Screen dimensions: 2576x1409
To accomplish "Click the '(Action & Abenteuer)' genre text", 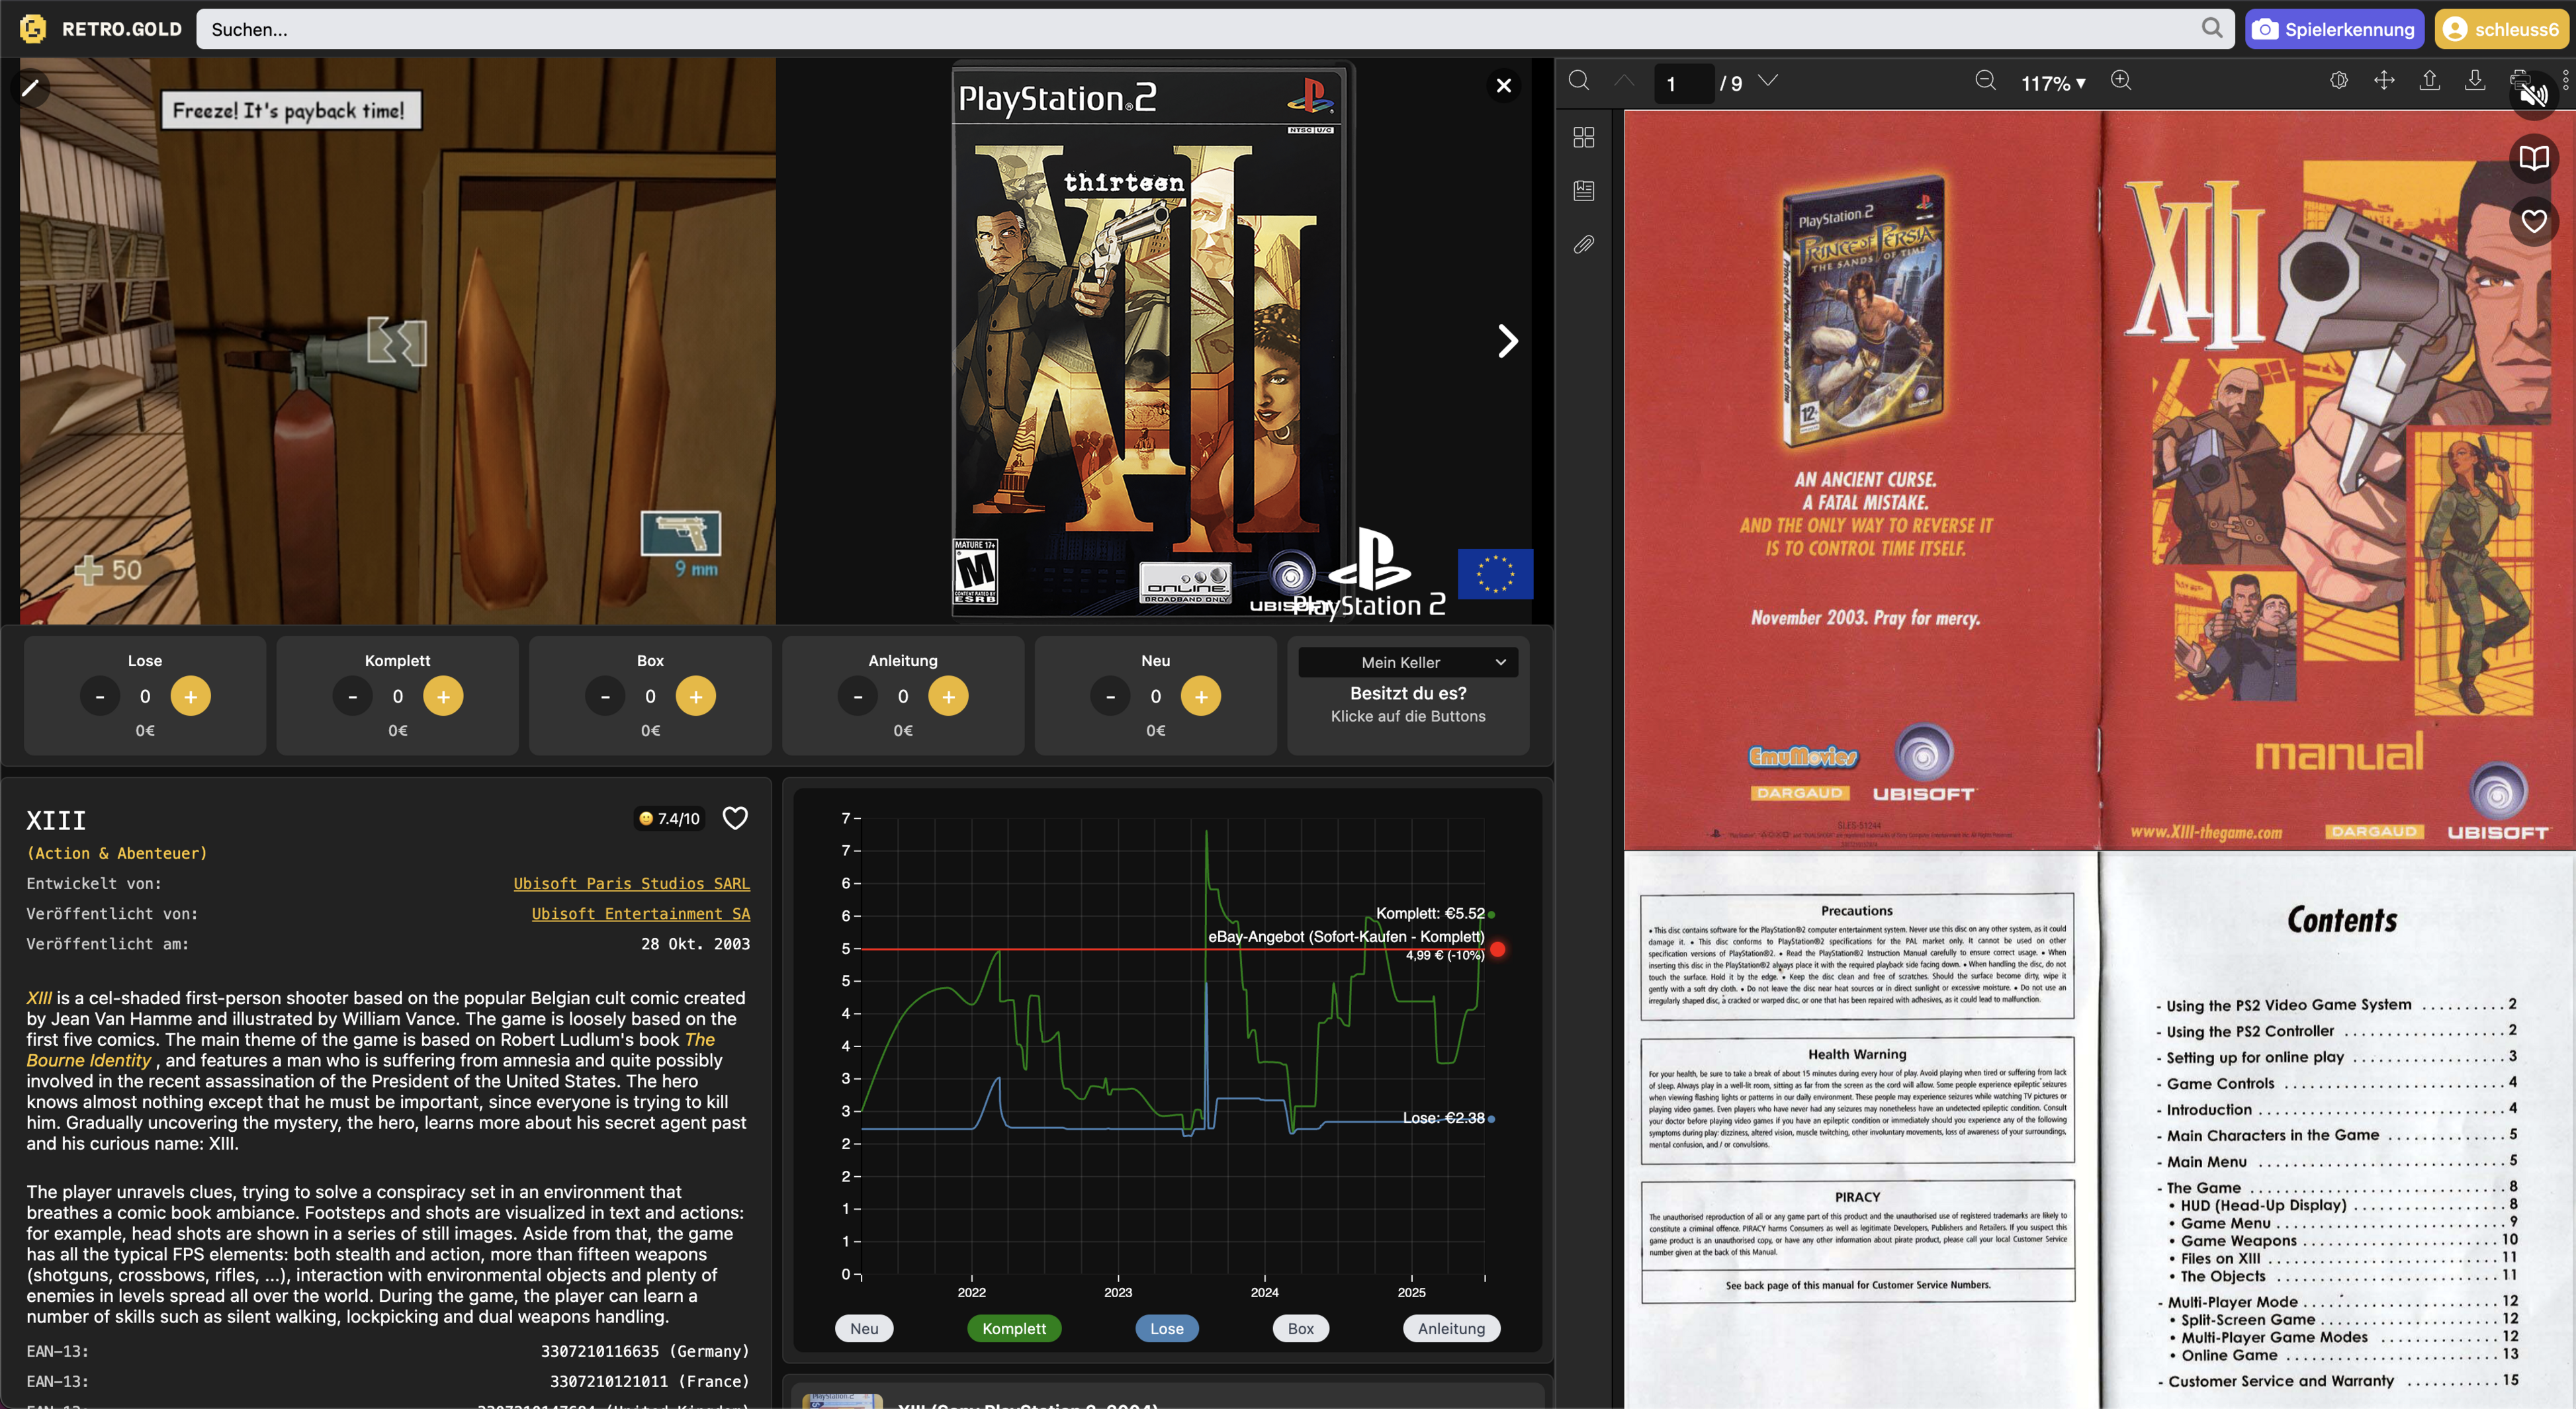I will 117,853.
